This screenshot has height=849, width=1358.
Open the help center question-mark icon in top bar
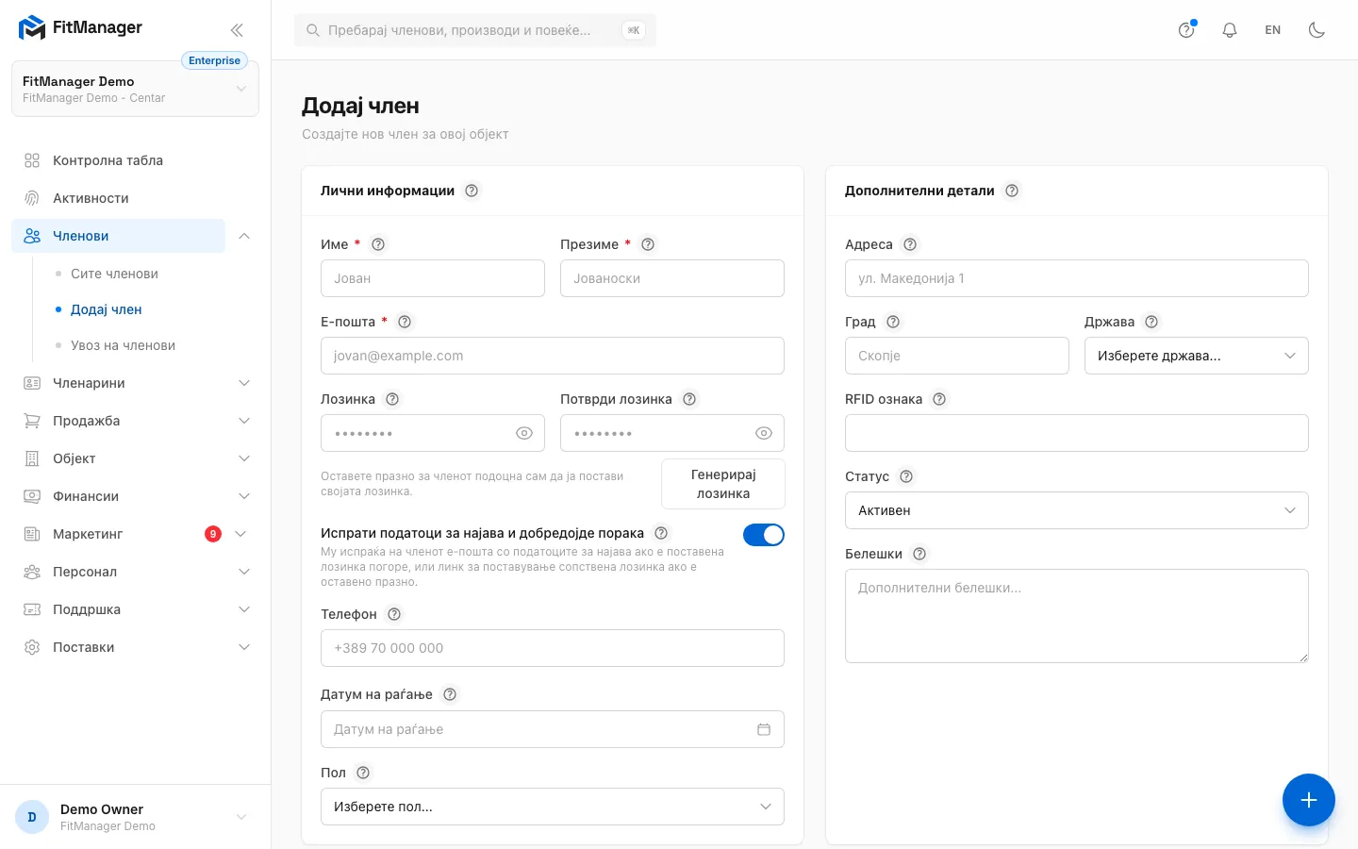click(1186, 30)
